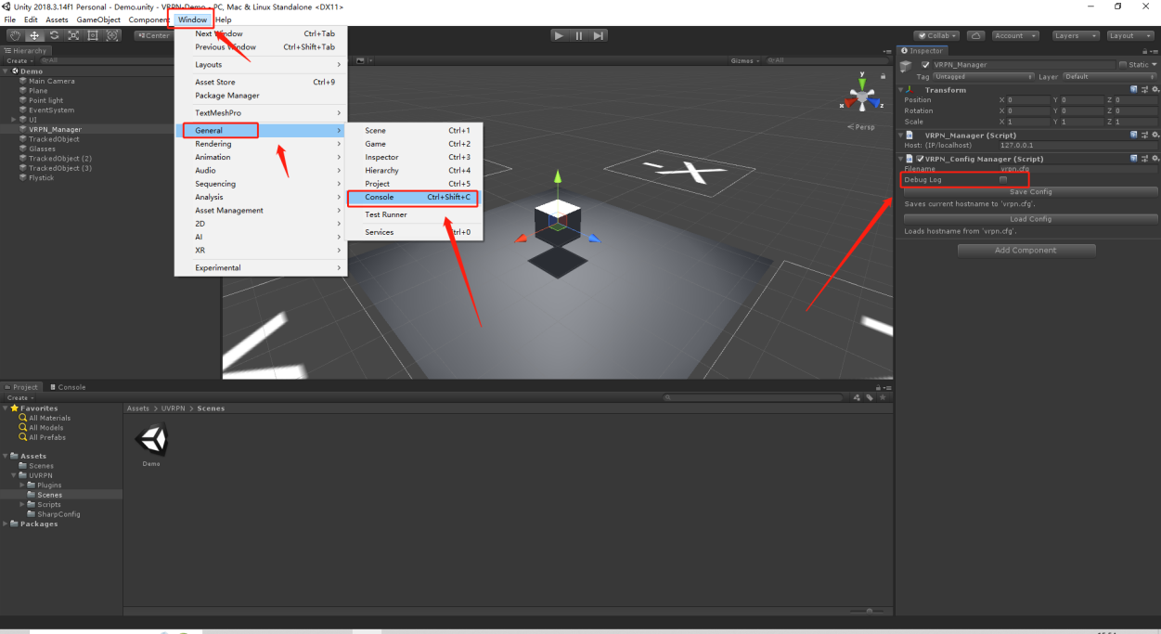This screenshot has width=1161, height=634.
Task: Toggle the Static checkbox in Inspector
Action: (x=1122, y=65)
